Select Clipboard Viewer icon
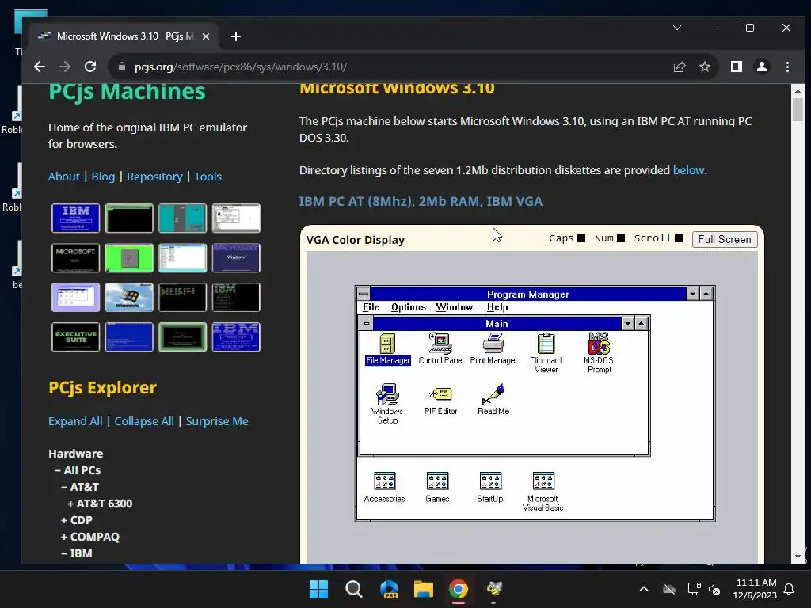 pyautogui.click(x=546, y=353)
